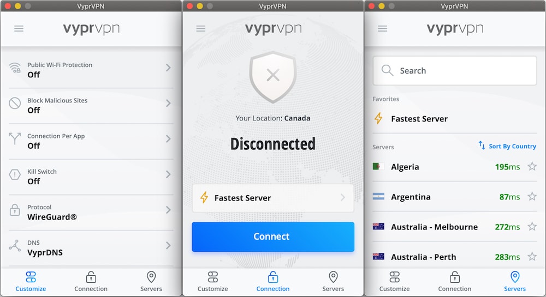Switch to the Servers tab in the middle window

333,282
